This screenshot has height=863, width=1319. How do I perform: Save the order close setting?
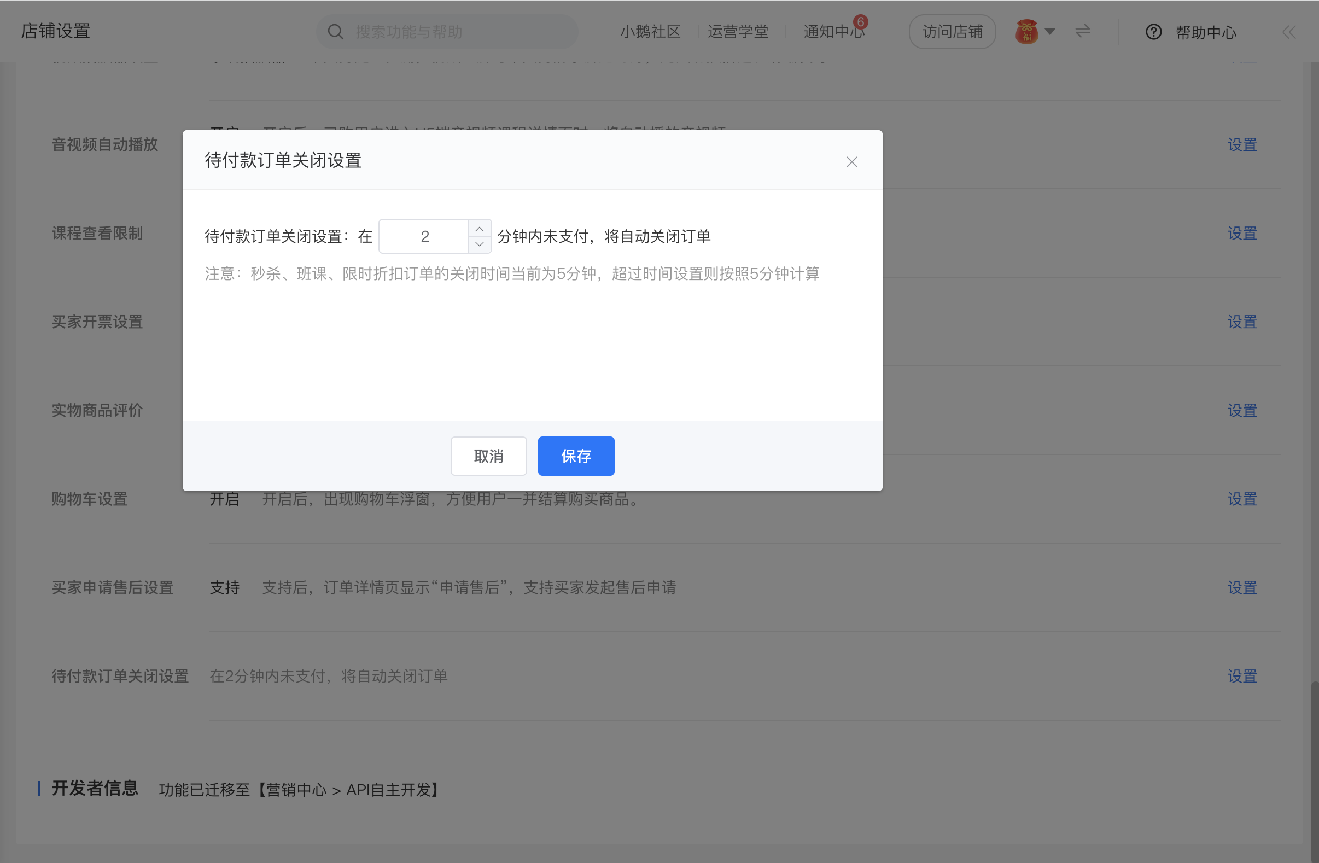pos(576,456)
